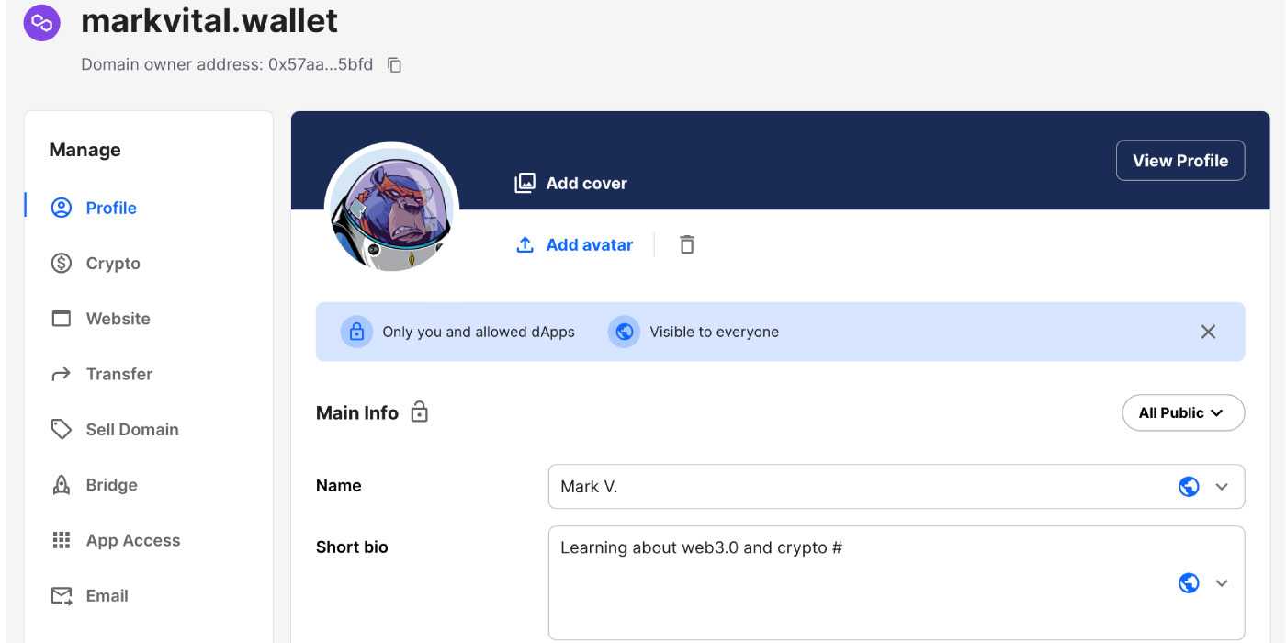Click the Website window icon in sidebar
1286x643 pixels.
pyautogui.click(x=61, y=319)
